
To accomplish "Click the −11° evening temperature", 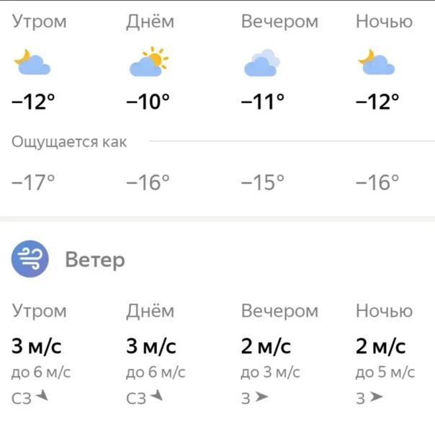I will point(263,101).
